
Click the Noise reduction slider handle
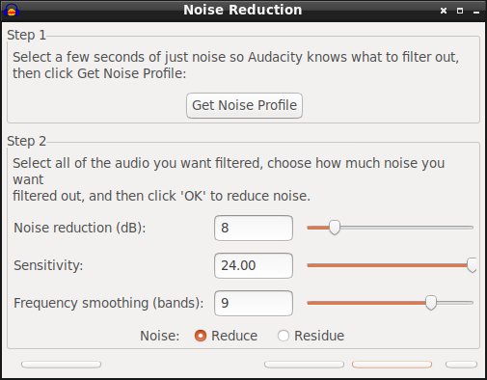click(x=335, y=228)
